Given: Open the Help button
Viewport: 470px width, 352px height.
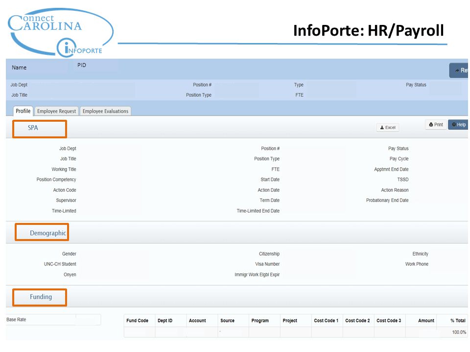Looking at the screenshot, I should click(x=459, y=125).
